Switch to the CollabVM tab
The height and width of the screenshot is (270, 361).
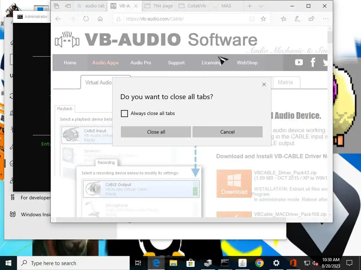[x=193, y=6]
